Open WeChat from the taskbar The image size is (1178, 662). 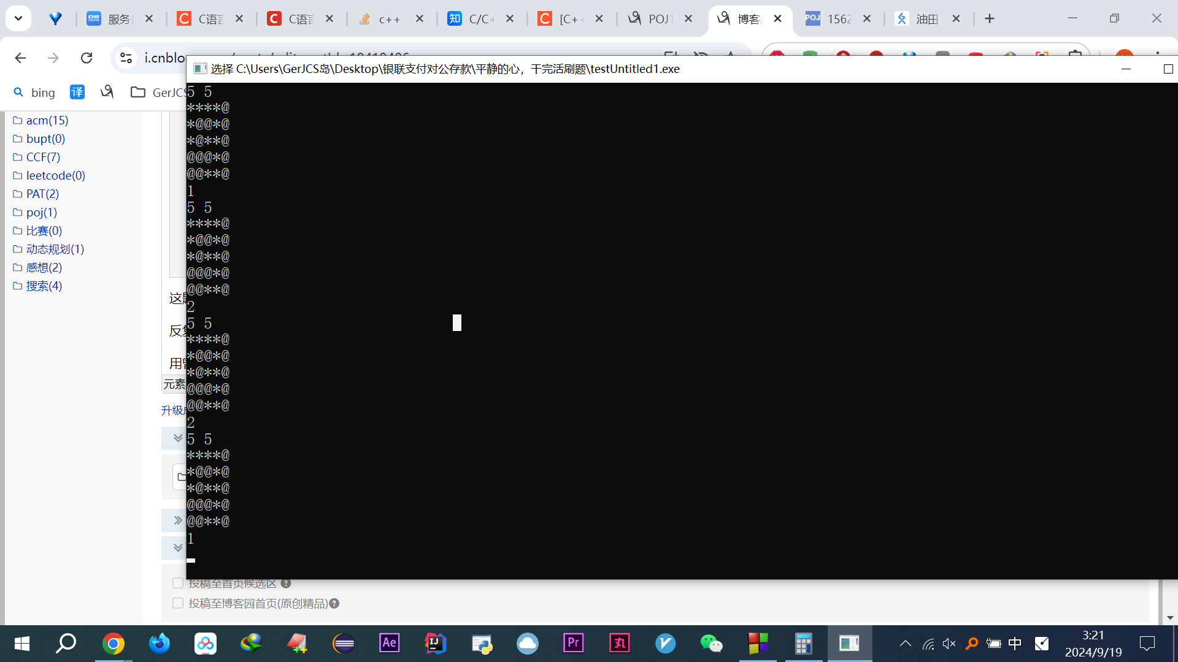click(x=711, y=643)
